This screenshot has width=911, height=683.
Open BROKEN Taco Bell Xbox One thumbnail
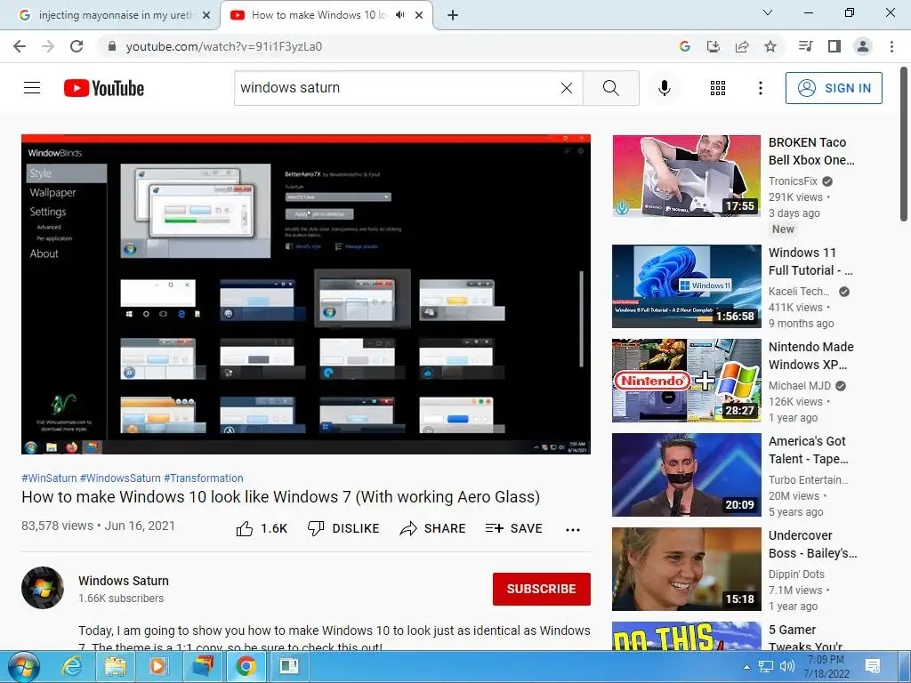687,176
